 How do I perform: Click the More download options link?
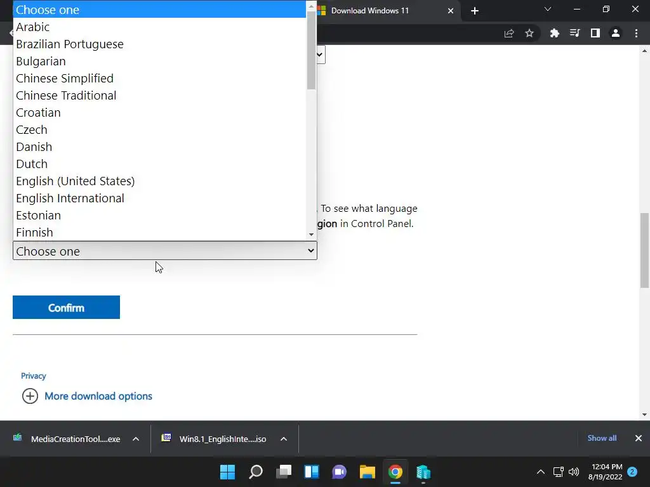tap(98, 396)
